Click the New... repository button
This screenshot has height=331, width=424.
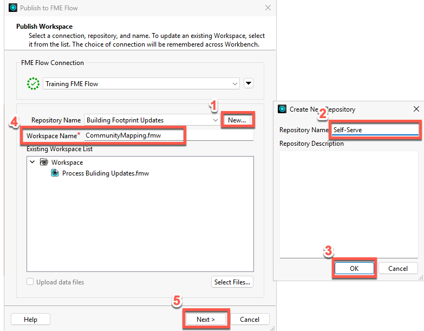pyautogui.click(x=237, y=120)
